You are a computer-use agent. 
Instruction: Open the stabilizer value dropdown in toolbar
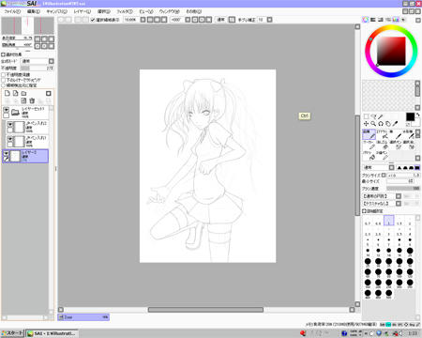pyautogui.click(x=269, y=20)
